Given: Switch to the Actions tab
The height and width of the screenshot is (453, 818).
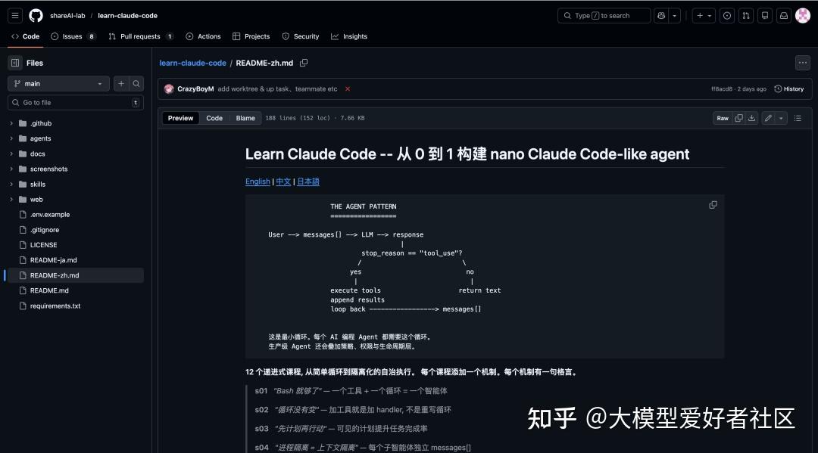Looking at the screenshot, I should [204, 36].
